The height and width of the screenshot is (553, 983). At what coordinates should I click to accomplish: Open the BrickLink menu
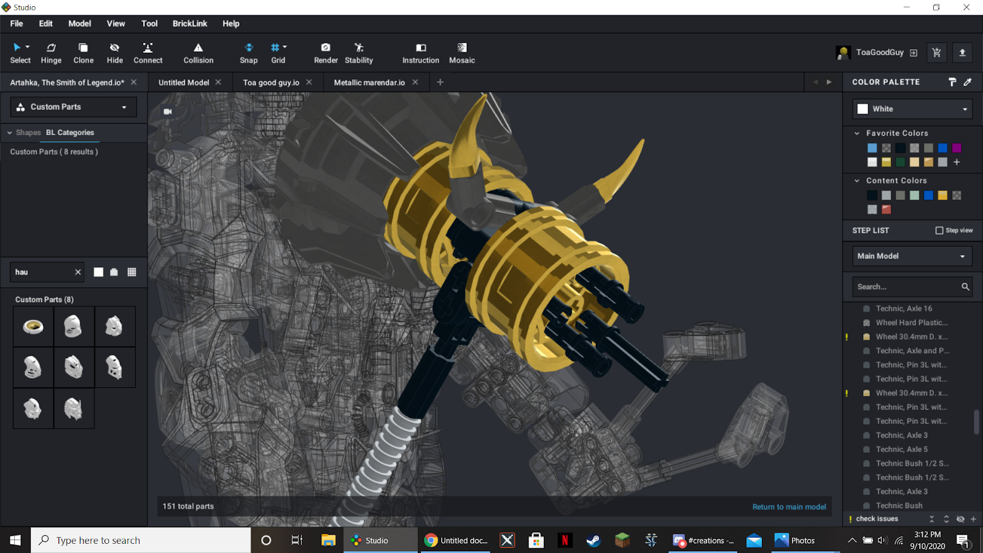click(x=190, y=23)
